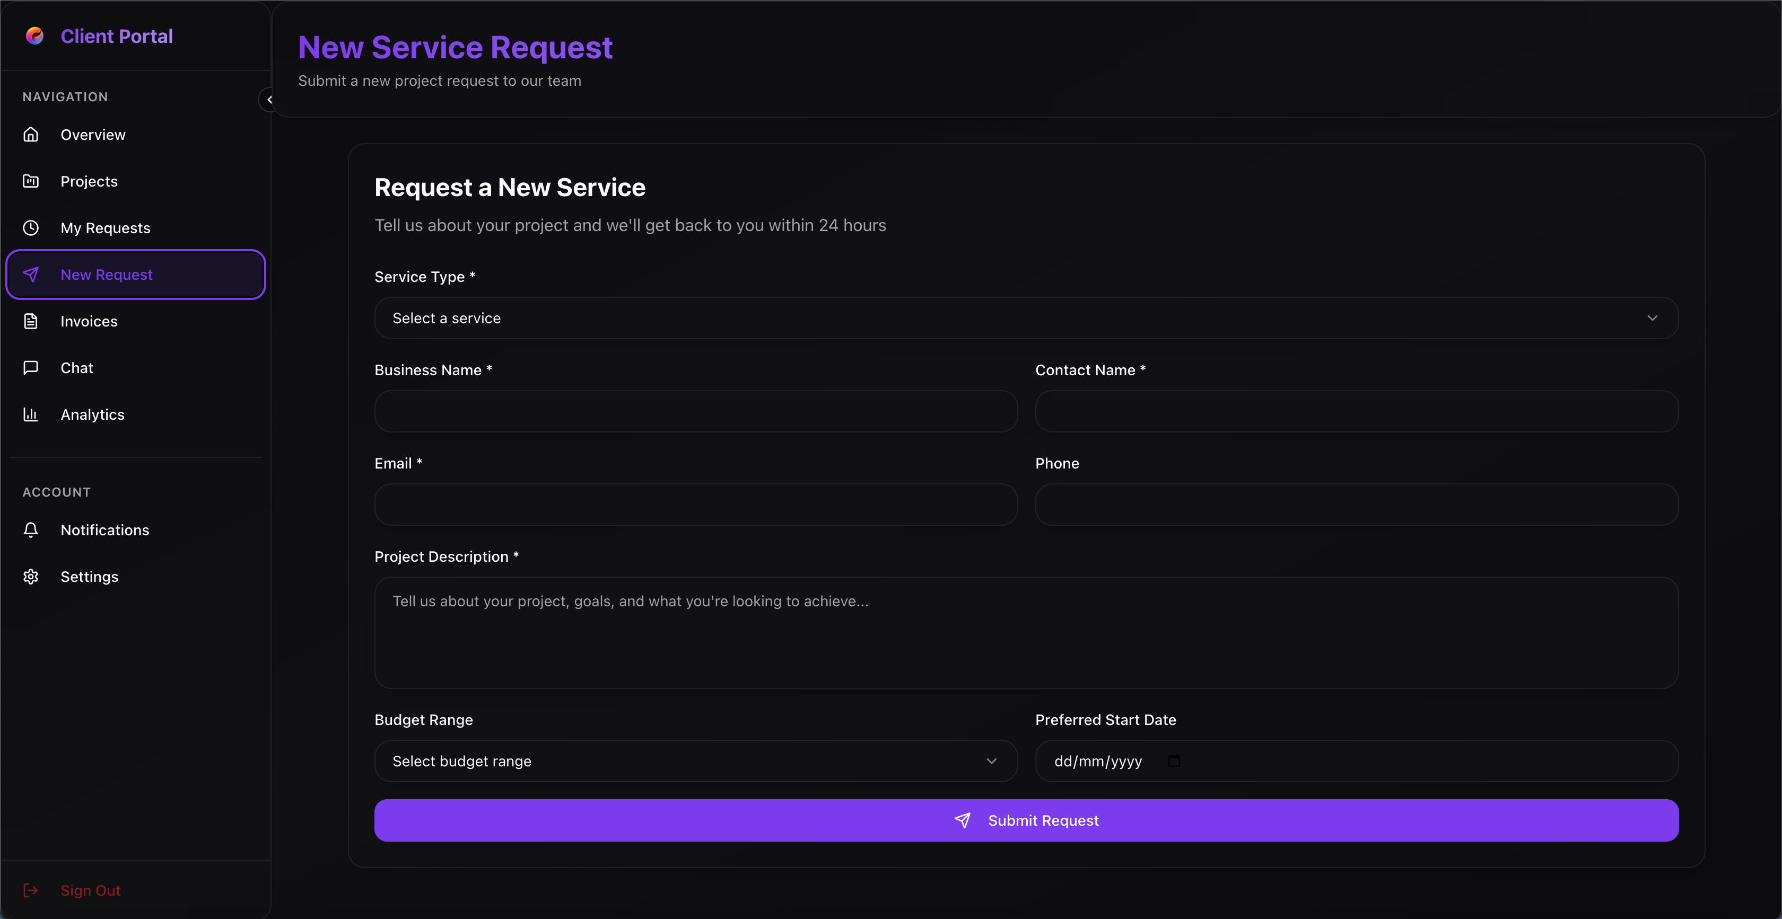Open Invoices via the document icon
The width and height of the screenshot is (1782, 919).
[x=31, y=321]
